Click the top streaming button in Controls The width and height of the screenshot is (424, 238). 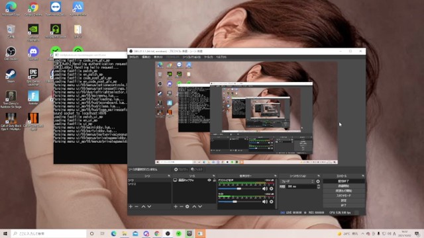[344, 181]
